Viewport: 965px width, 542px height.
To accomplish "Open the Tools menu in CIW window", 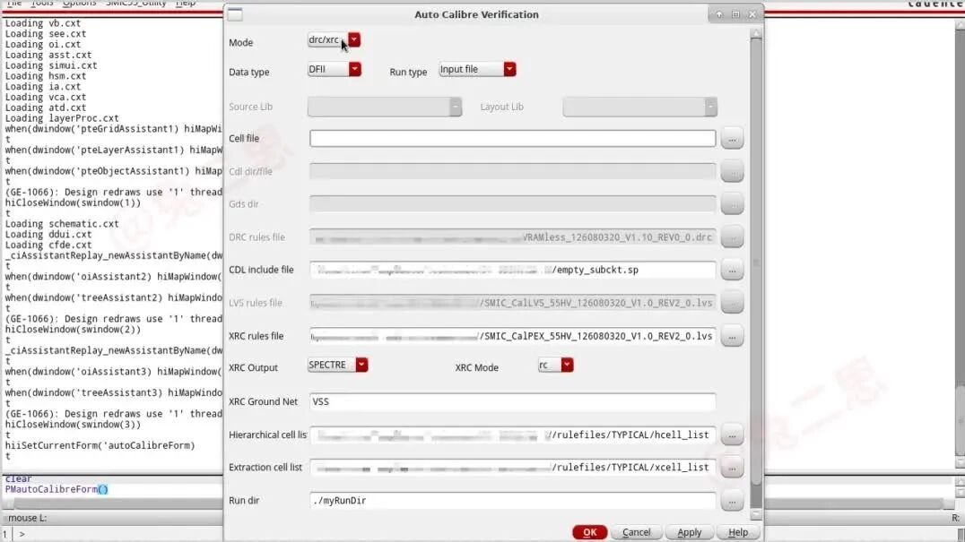I will click(42, 3).
